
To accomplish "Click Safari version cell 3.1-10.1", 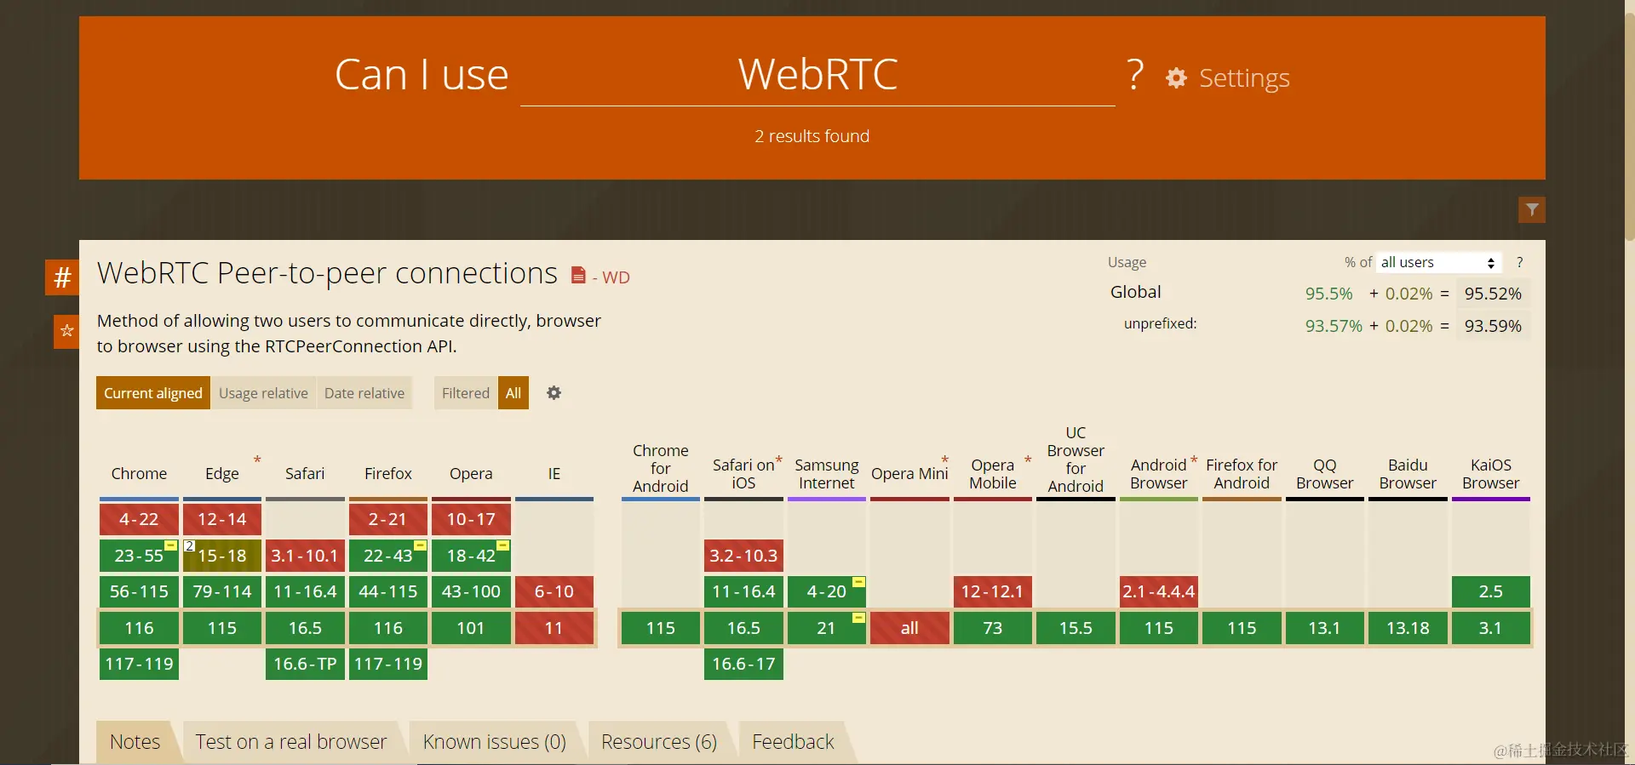I will coord(305,556).
